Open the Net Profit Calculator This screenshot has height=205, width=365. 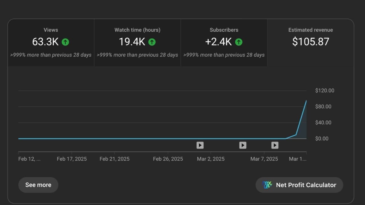(299, 185)
